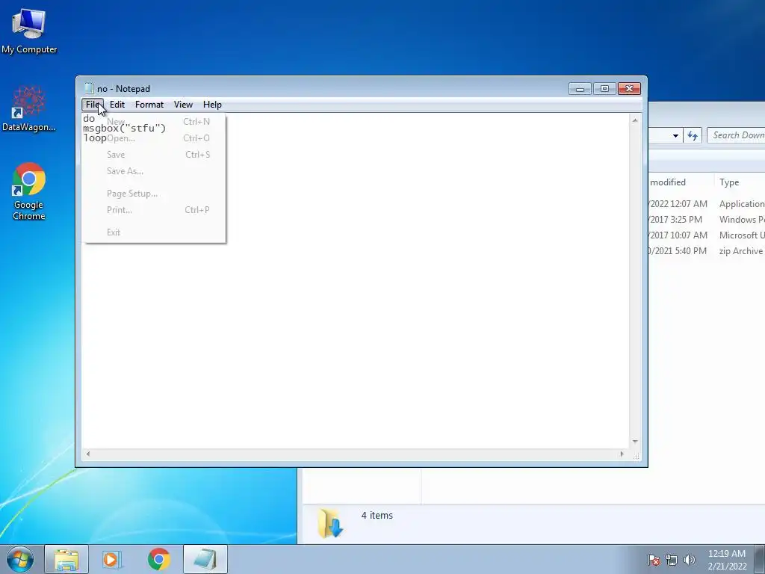Viewport: 765px width, 574px height.
Task: Click the Notepad scroll right arrow
Action: [622, 454]
